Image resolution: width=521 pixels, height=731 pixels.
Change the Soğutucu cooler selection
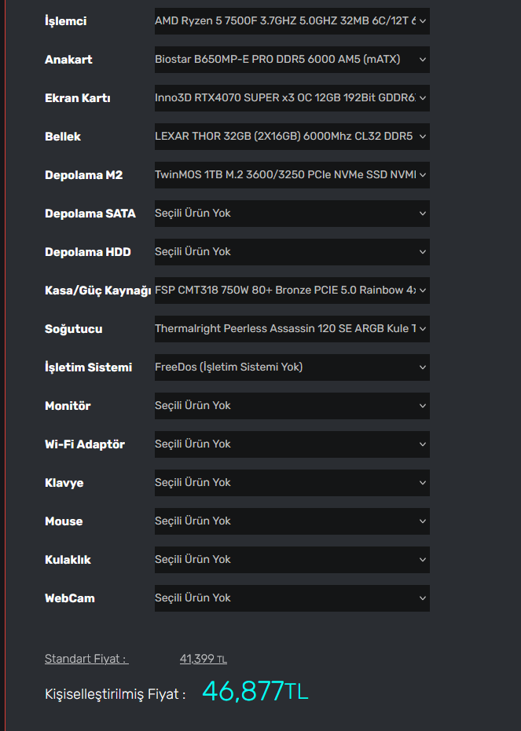coord(292,329)
